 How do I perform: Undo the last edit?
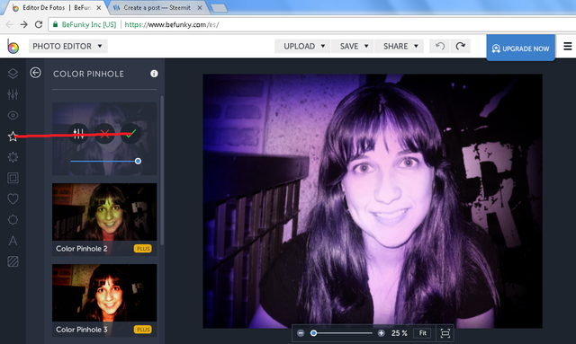[440, 46]
